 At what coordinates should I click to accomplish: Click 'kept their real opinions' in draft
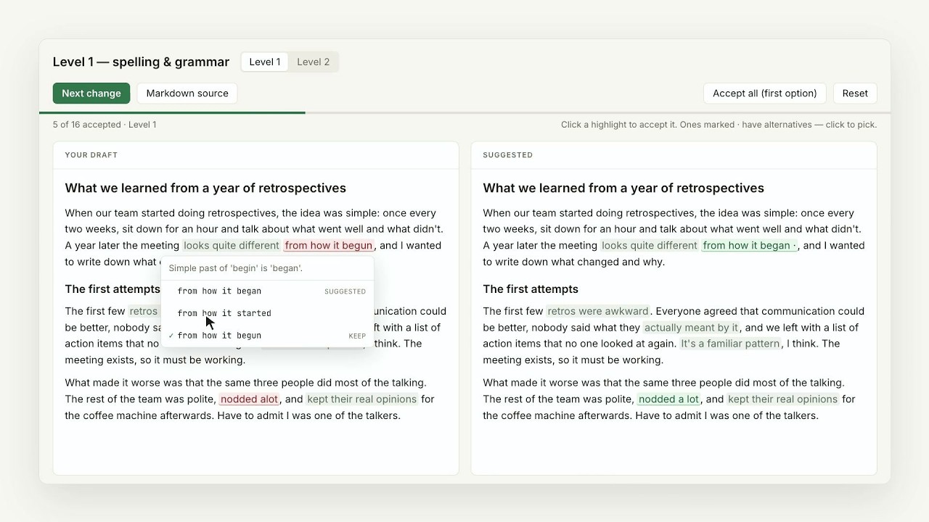[x=362, y=399]
